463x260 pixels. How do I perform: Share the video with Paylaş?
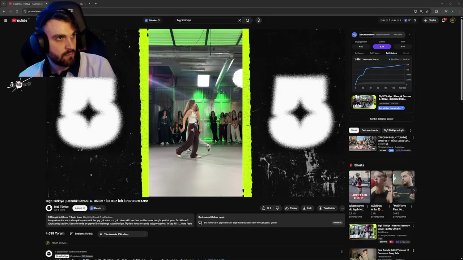tap(291, 208)
